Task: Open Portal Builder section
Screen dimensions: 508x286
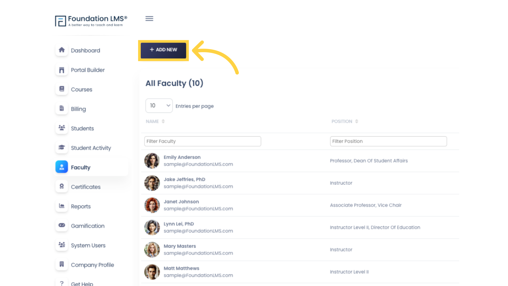Action: tap(88, 70)
